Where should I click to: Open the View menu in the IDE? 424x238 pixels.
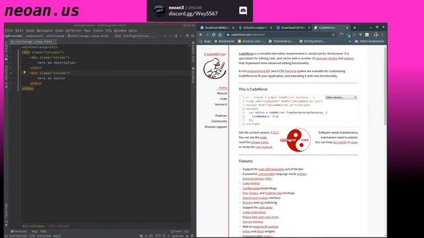click(30, 30)
